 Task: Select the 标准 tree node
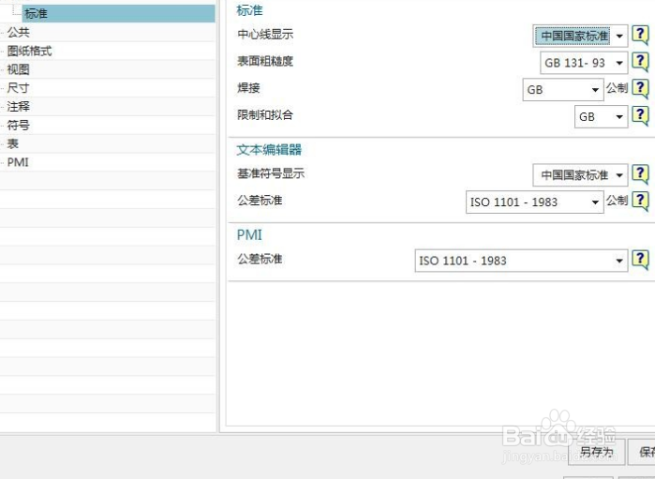119,13
